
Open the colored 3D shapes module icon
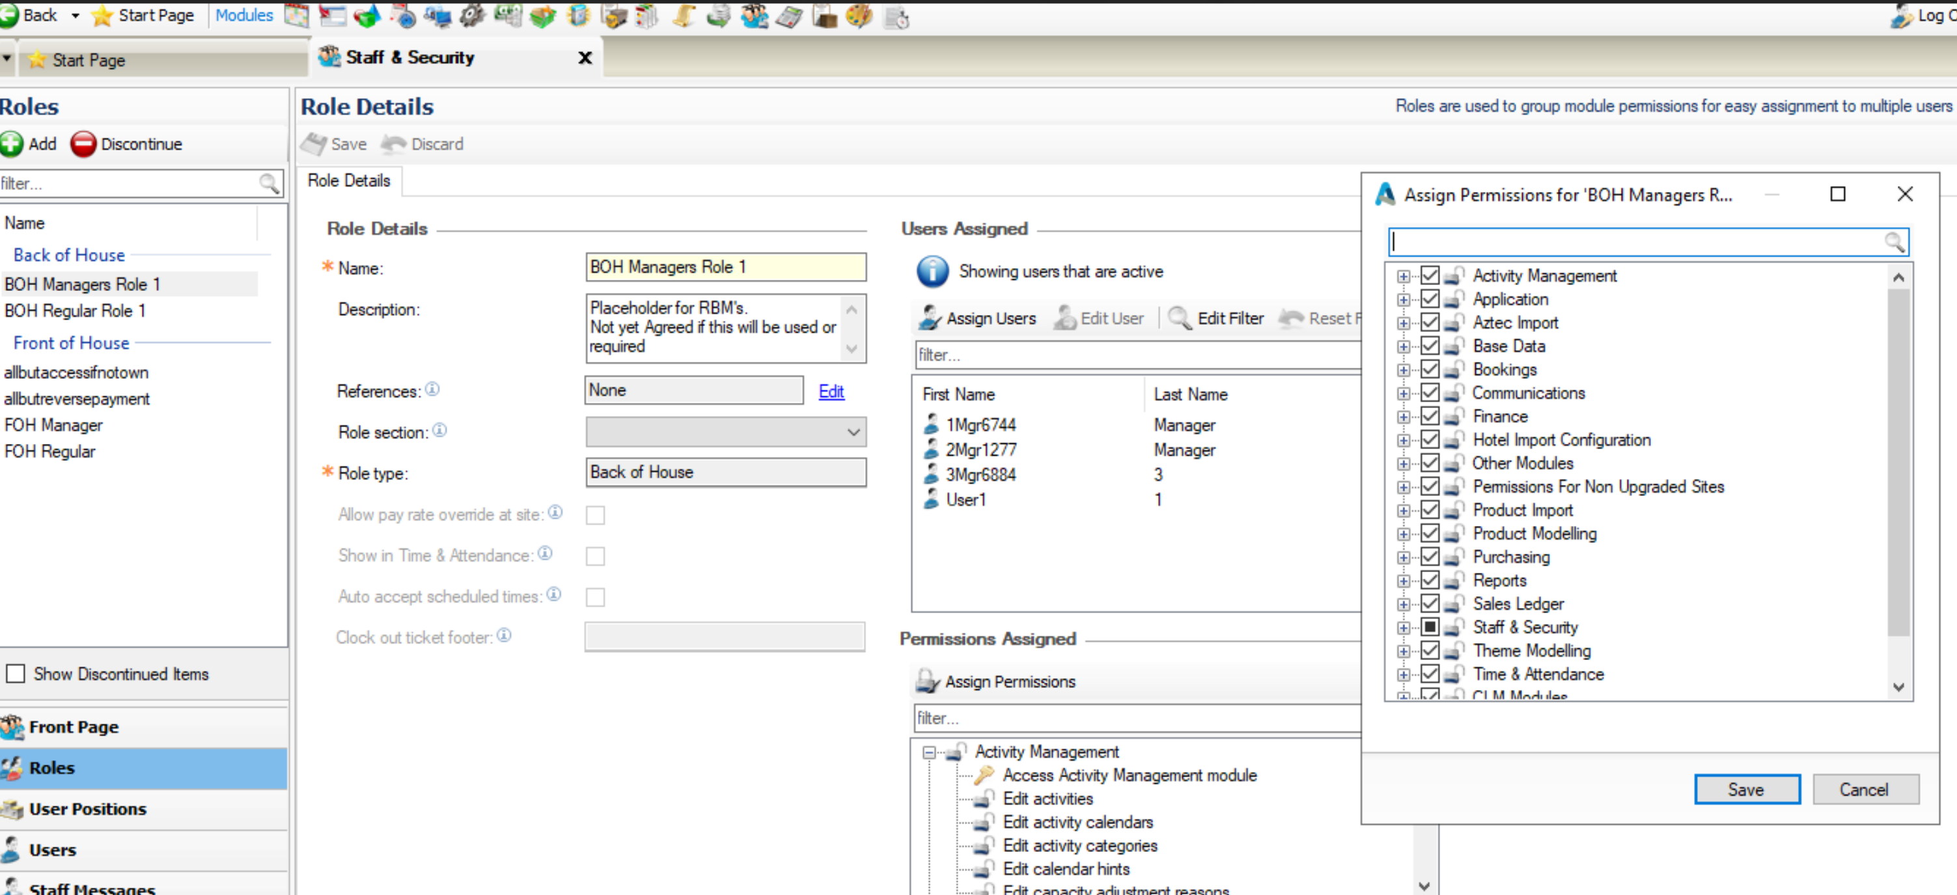367,15
